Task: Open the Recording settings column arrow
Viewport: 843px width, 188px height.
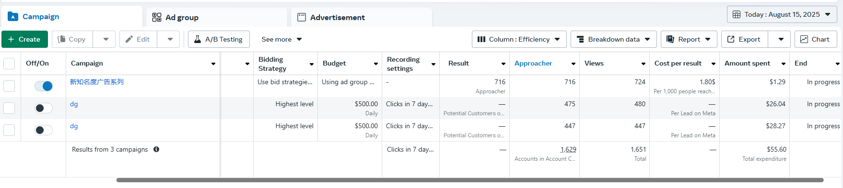Action: tap(433, 64)
